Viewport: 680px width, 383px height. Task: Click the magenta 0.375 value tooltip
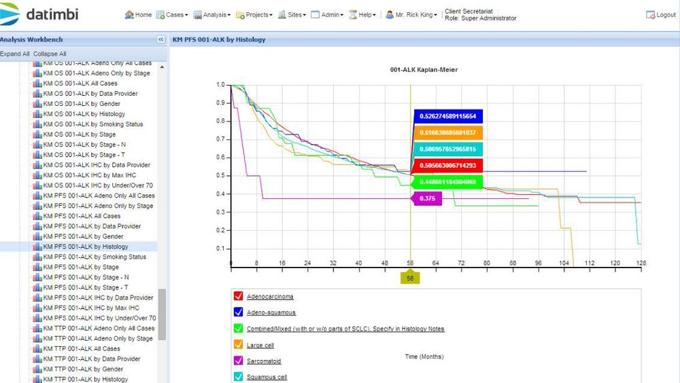427,198
